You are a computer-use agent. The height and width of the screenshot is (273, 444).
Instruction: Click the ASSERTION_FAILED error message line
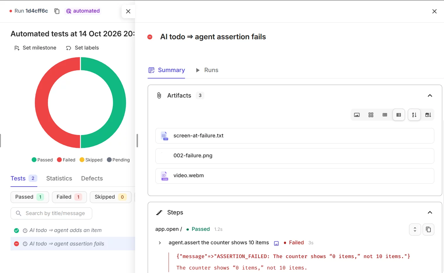[x=293, y=256]
